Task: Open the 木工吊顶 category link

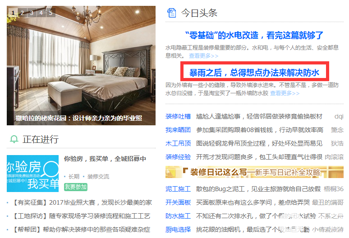Action: pyautogui.click(x=178, y=143)
